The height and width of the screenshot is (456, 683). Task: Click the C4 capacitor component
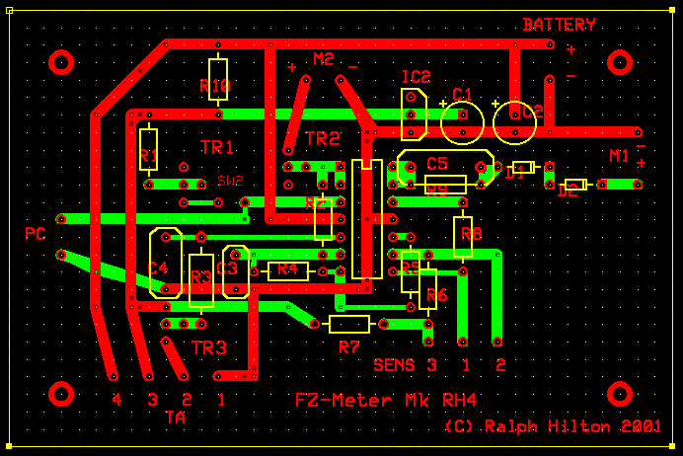tap(165, 263)
